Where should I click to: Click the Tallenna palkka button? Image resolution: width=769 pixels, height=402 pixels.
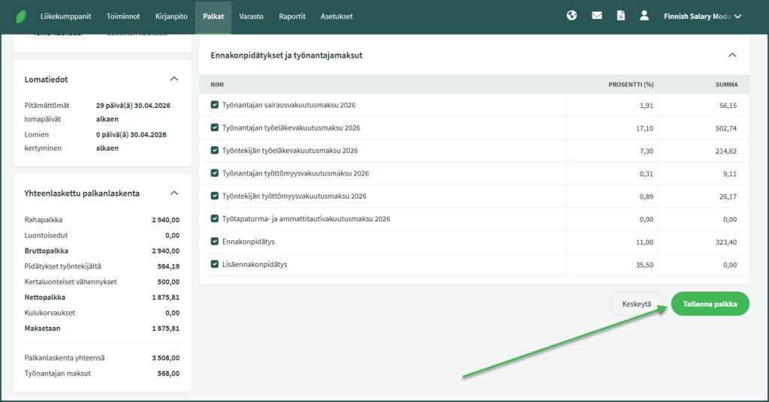pos(710,304)
